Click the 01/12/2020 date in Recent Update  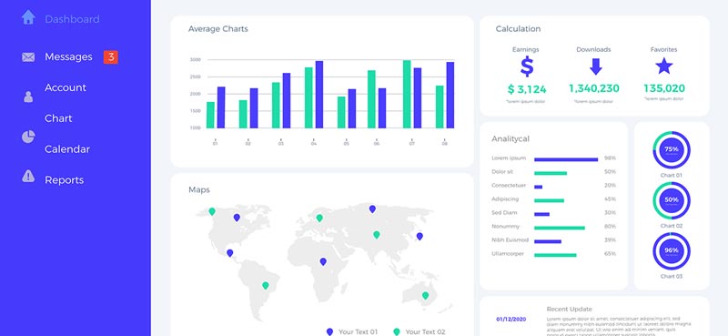click(x=511, y=320)
